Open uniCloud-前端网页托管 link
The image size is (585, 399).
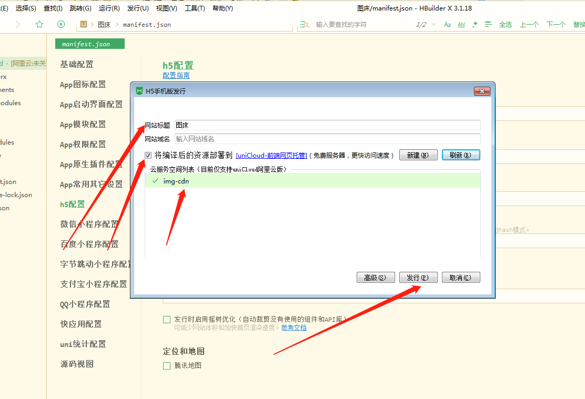[x=271, y=156]
